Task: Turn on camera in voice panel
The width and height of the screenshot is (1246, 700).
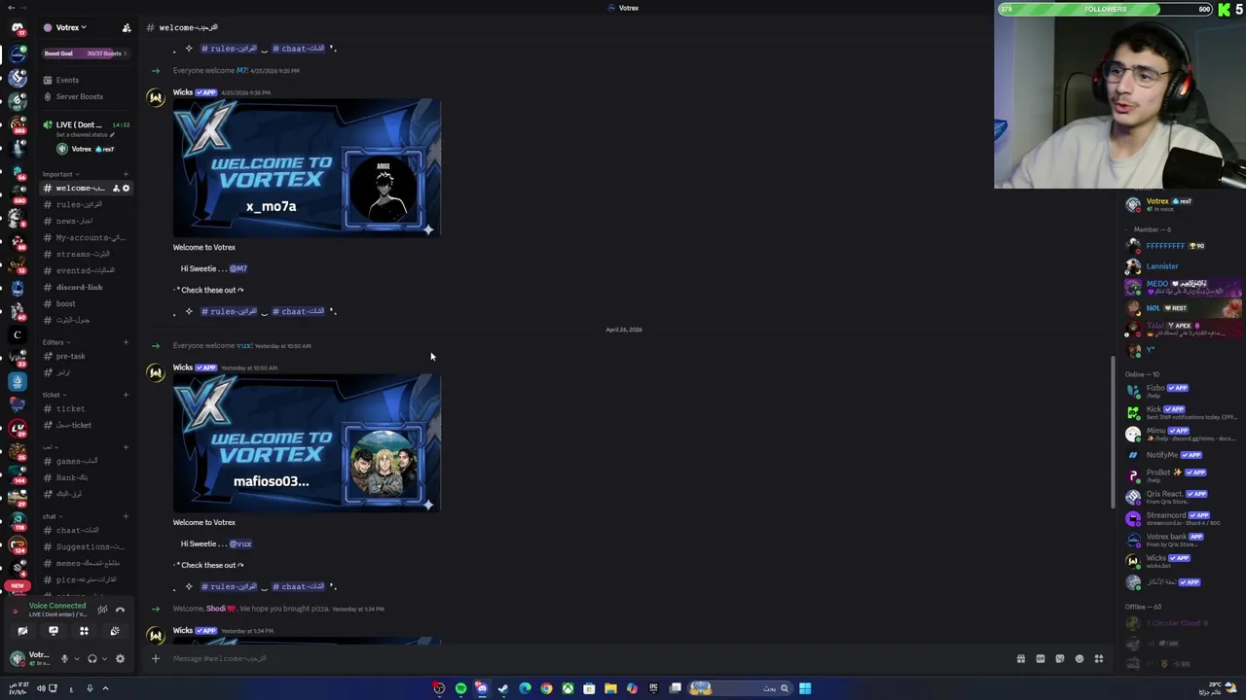Action: 22,631
